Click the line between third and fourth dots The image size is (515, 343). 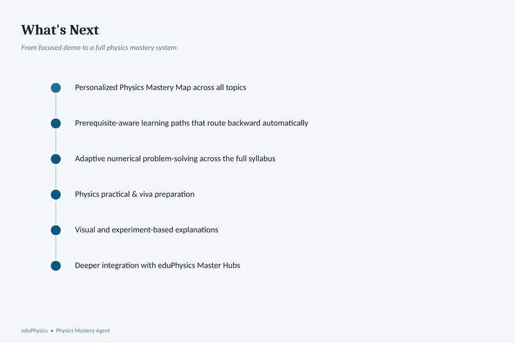point(56,177)
